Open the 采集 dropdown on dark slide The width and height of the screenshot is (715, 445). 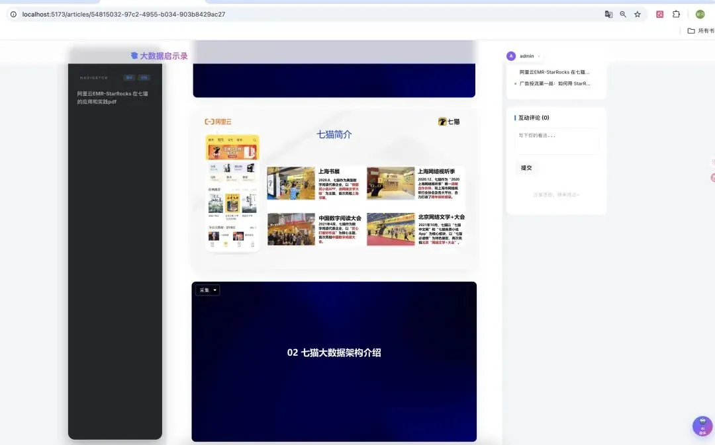(208, 290)
